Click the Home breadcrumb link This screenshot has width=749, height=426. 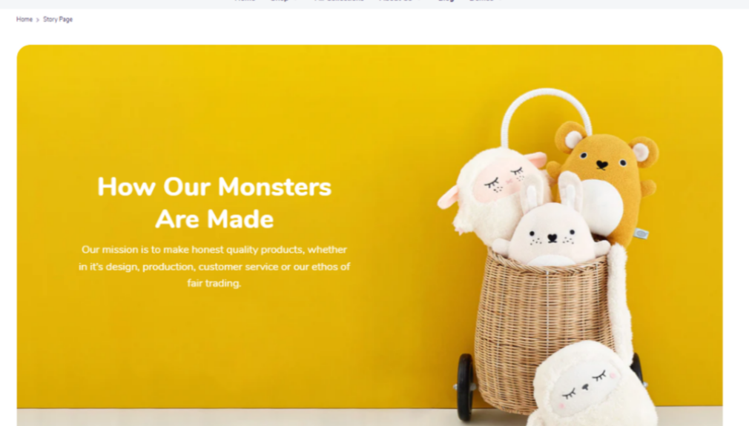24,19
